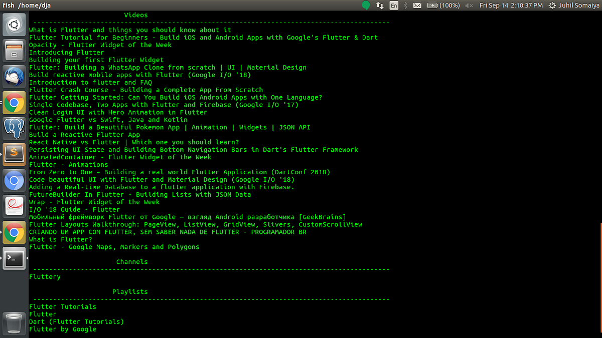
Task: Open the mail envelope messaging indicator
Action: point(417,6)
